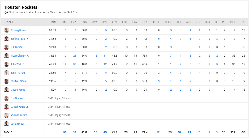249x138 pixels.
Task: View team total 18 three-pointers made
Action: click(96, 132)
